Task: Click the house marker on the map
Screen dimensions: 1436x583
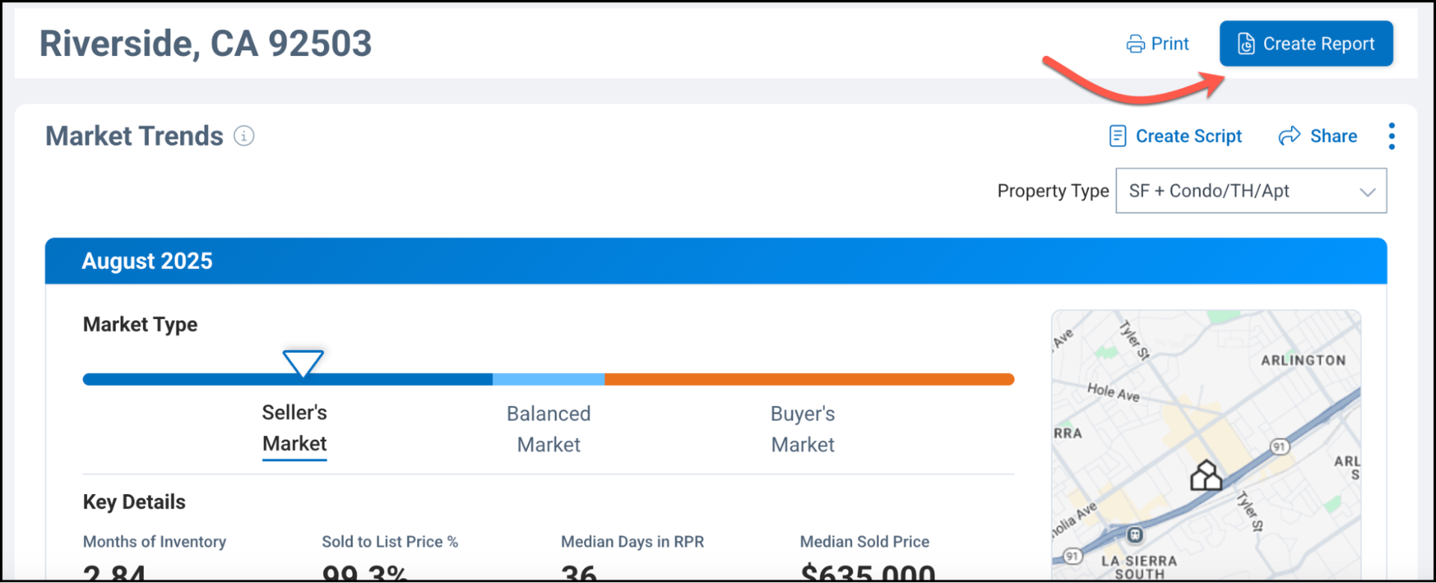Action: 1206,475
